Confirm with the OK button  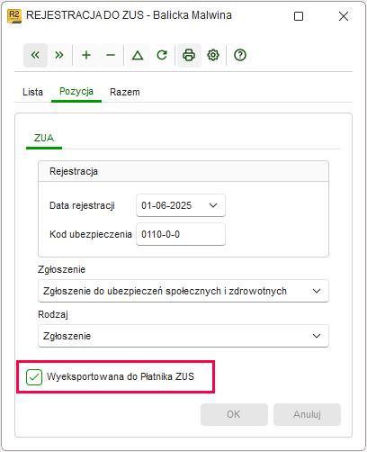[234, 414]
